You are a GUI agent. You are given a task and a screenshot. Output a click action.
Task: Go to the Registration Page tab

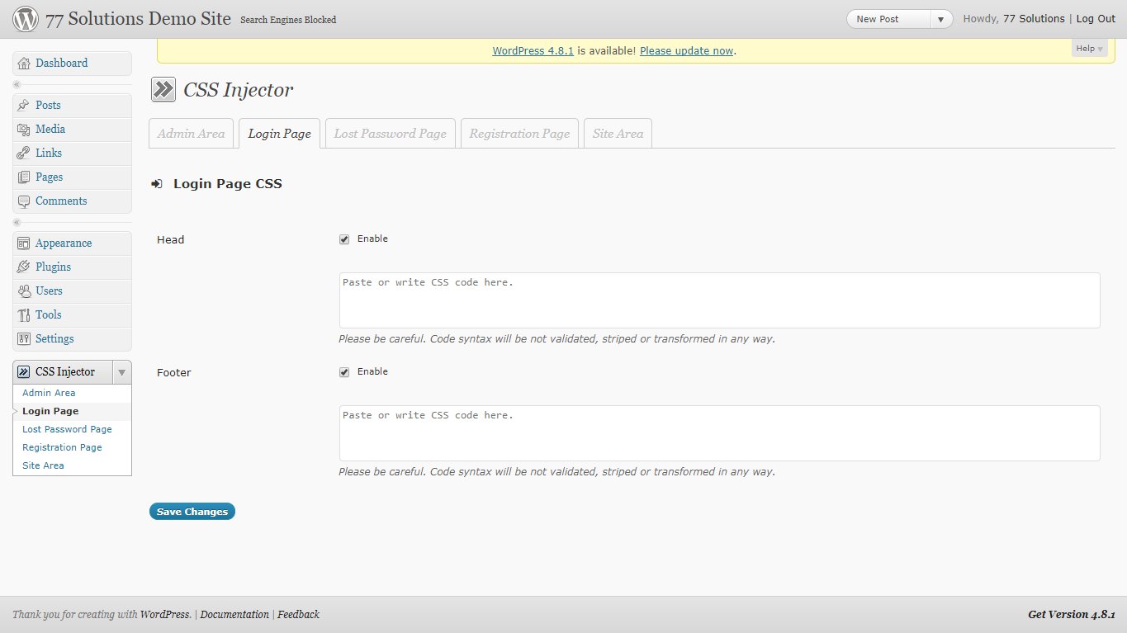(x=520, y=134)
